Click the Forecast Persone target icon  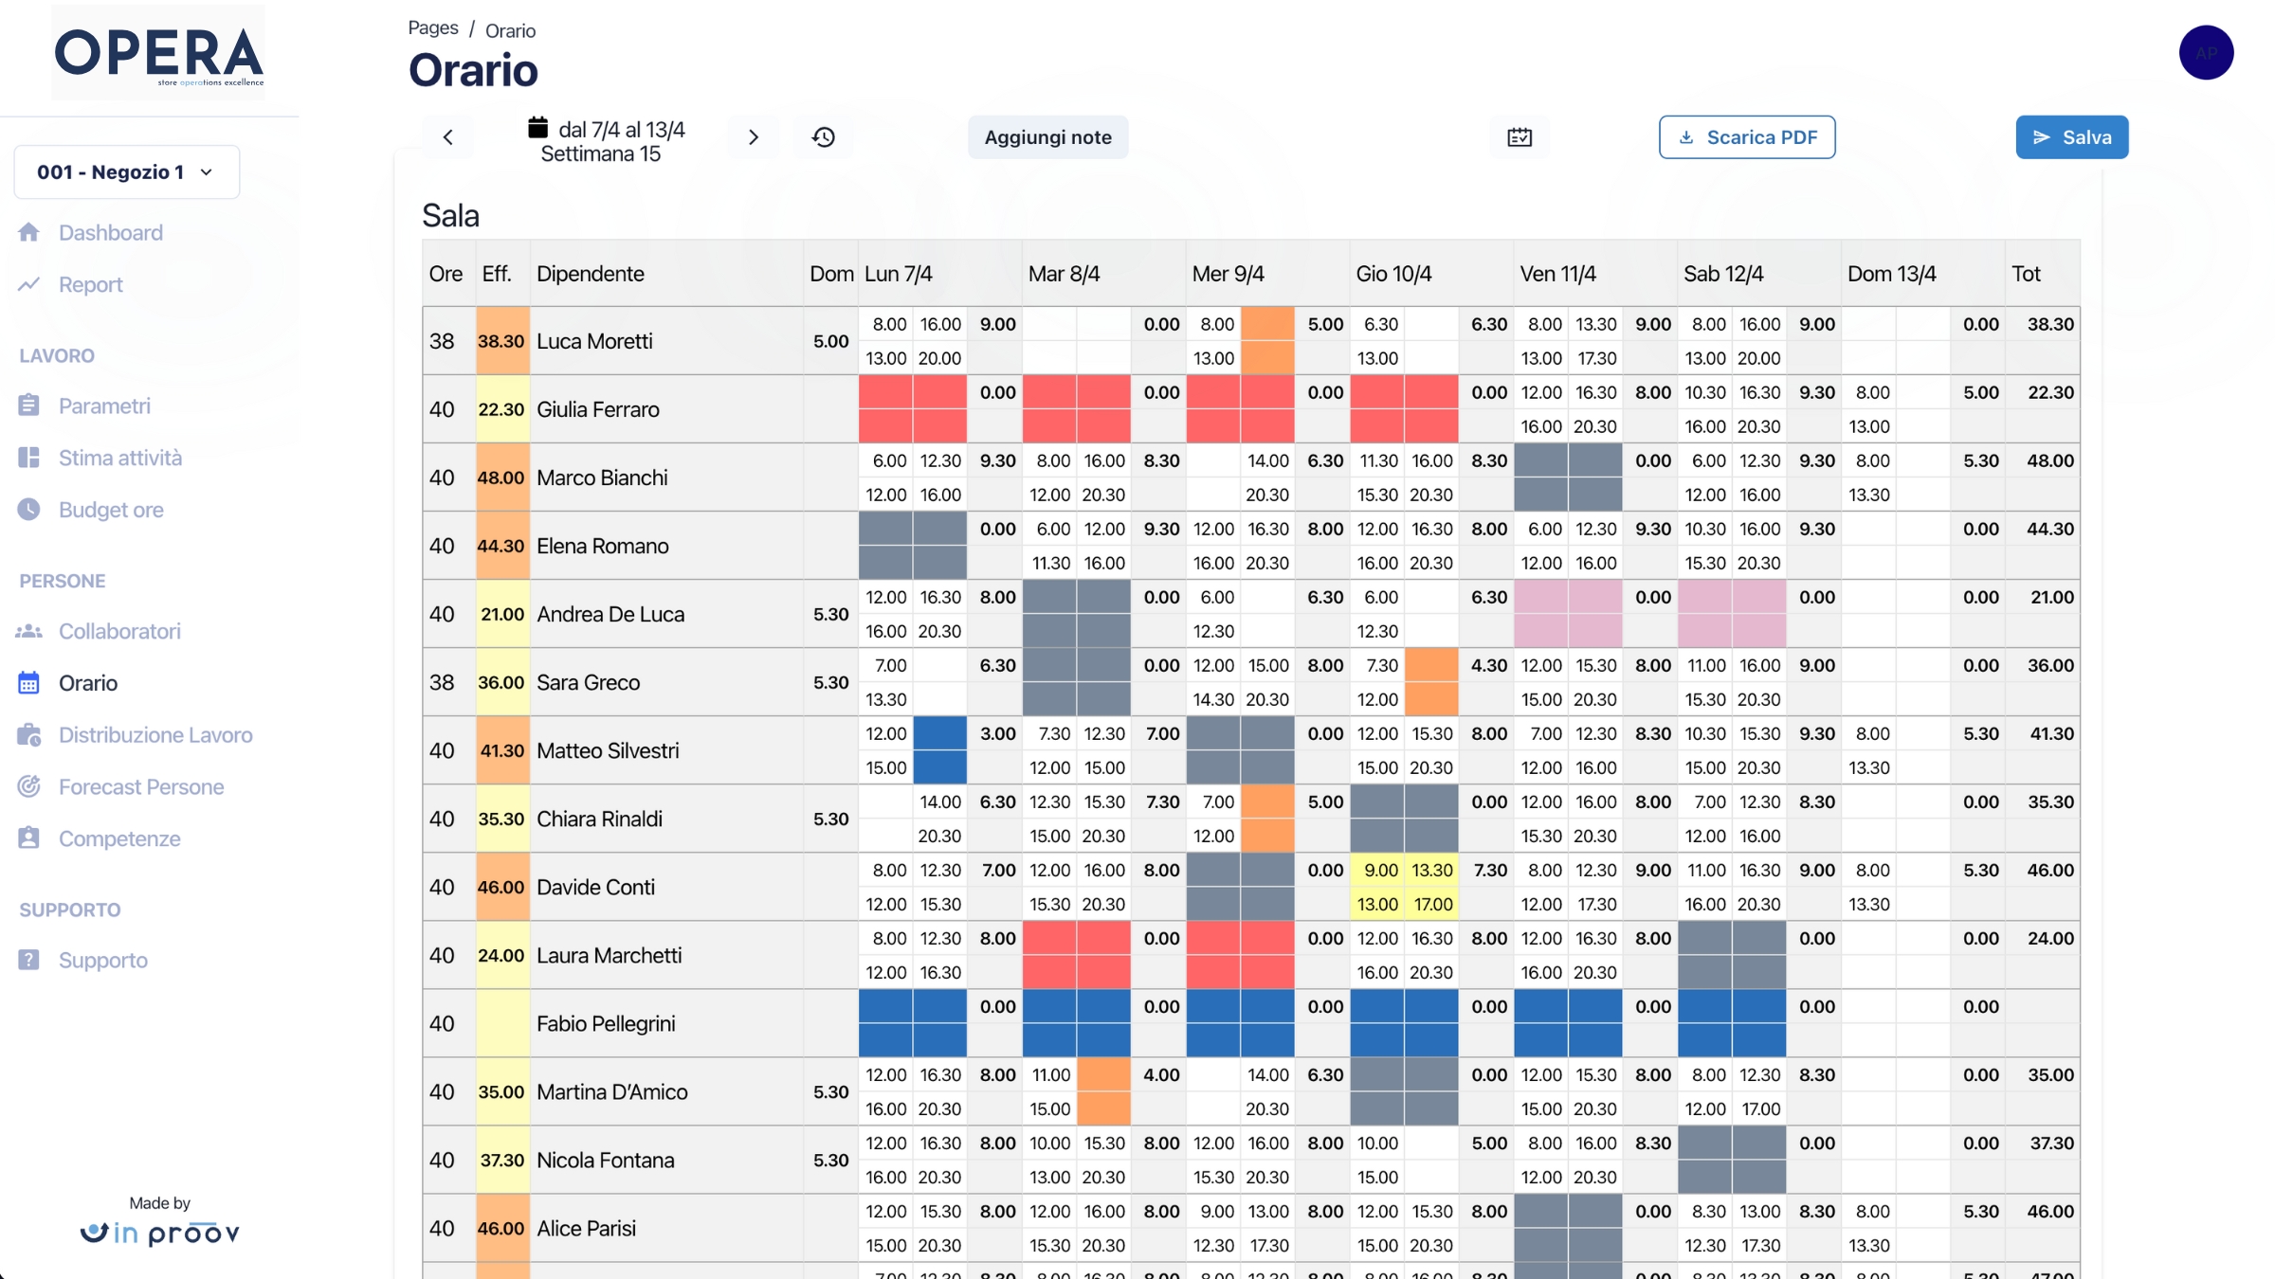pyautogui.click(x=29, y=786)
